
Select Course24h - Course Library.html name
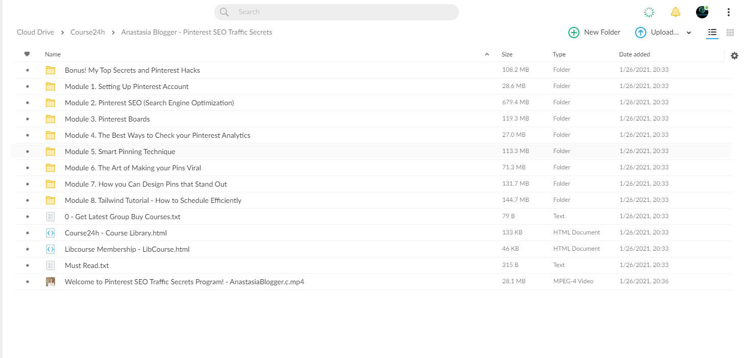pos(116,233)
